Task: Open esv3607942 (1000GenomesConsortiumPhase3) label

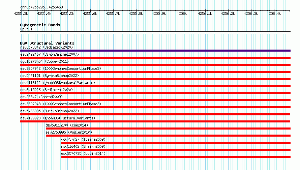Action: click(61, 68)
